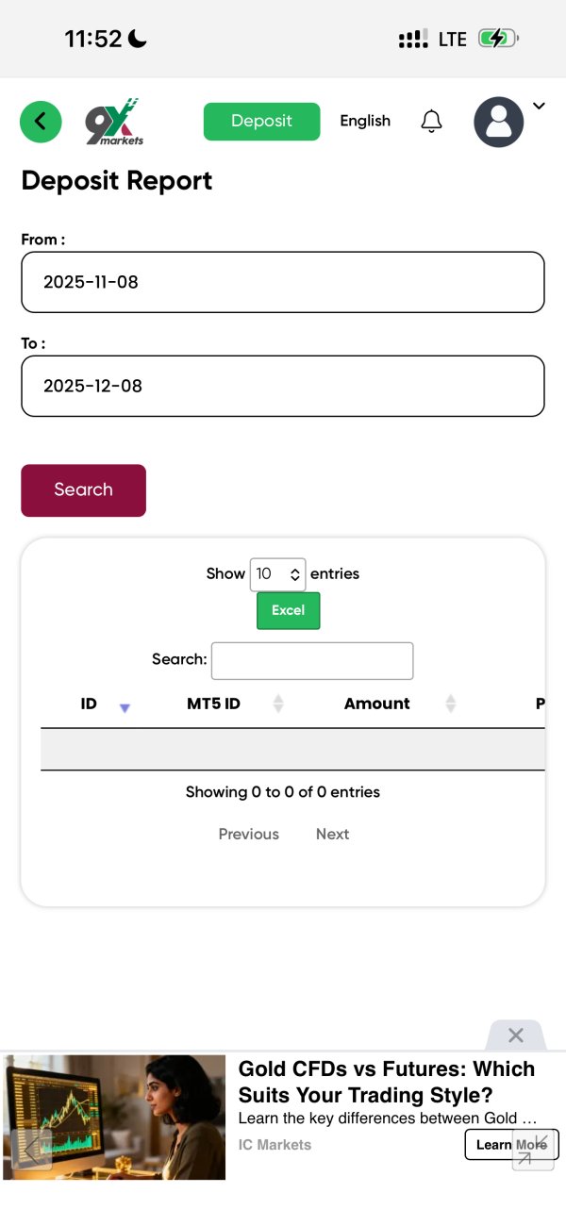Go to Next page of entries
Viewport: 566px width, 1226px height.
point(332,834)
